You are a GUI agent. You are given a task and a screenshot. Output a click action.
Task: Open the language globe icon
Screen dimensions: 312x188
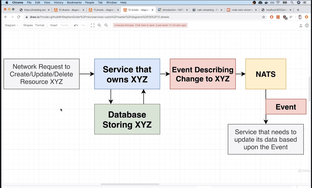pos(307,25)
